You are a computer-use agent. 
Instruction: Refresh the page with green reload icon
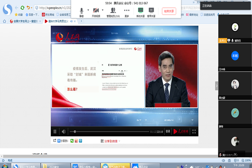[22, 8]
